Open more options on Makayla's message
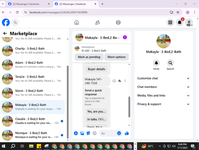The height and width of the screenshot is (150, 199). point(125,81)
